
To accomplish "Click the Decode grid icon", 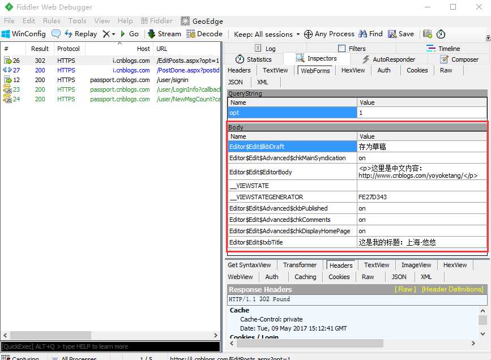I will pyautogui.click(x=191, y=34).
